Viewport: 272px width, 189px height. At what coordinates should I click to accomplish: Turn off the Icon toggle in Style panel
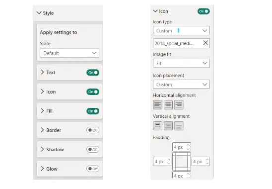(x=93, y=92)
